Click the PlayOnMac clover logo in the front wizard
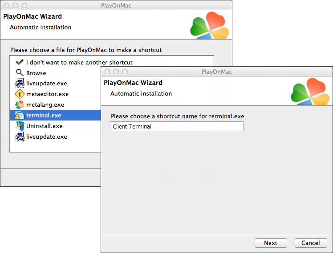The image size is (333, 253). coord(309,92)
